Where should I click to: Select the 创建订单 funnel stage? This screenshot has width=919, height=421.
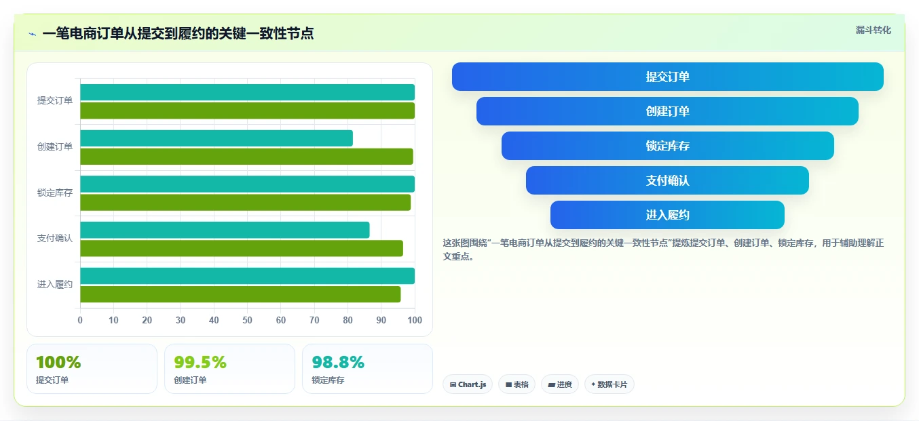click(x=668, y=111)
